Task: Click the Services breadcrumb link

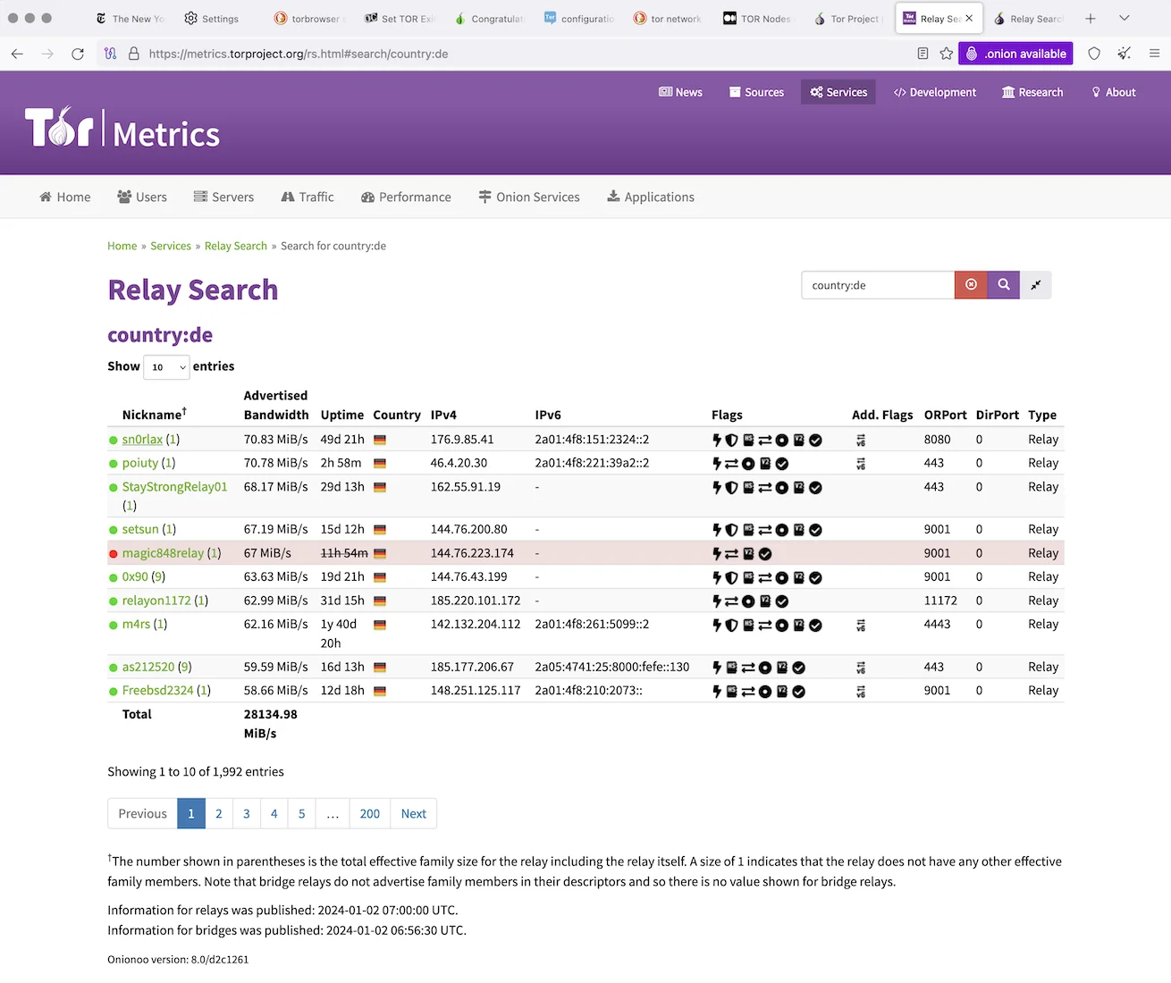Action: (171, 246)
